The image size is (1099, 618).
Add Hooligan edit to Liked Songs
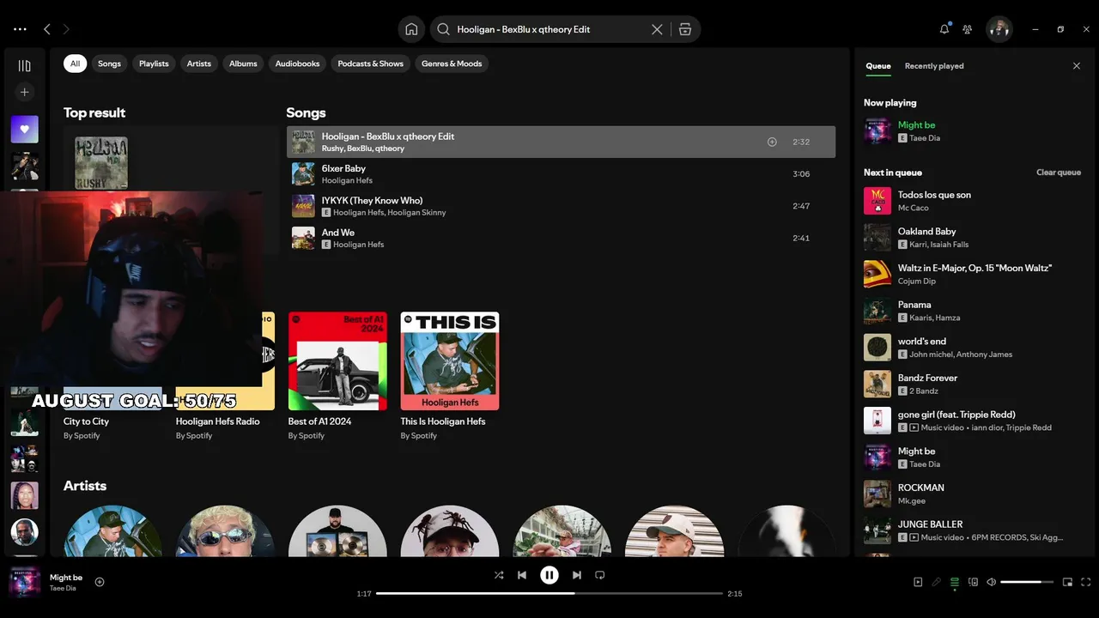[772, 142]
